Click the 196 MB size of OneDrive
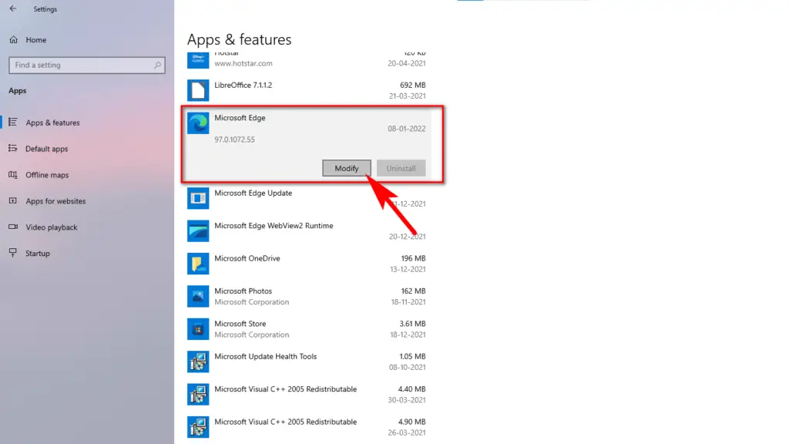The height and width of the screenshot is (444, 789). tap(413, 258)
